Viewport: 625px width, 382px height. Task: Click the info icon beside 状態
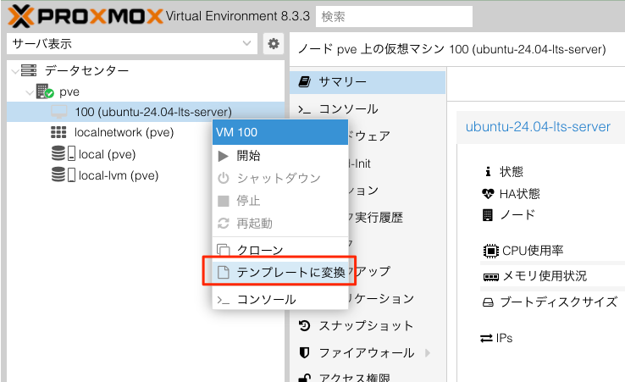pos(488,171)
